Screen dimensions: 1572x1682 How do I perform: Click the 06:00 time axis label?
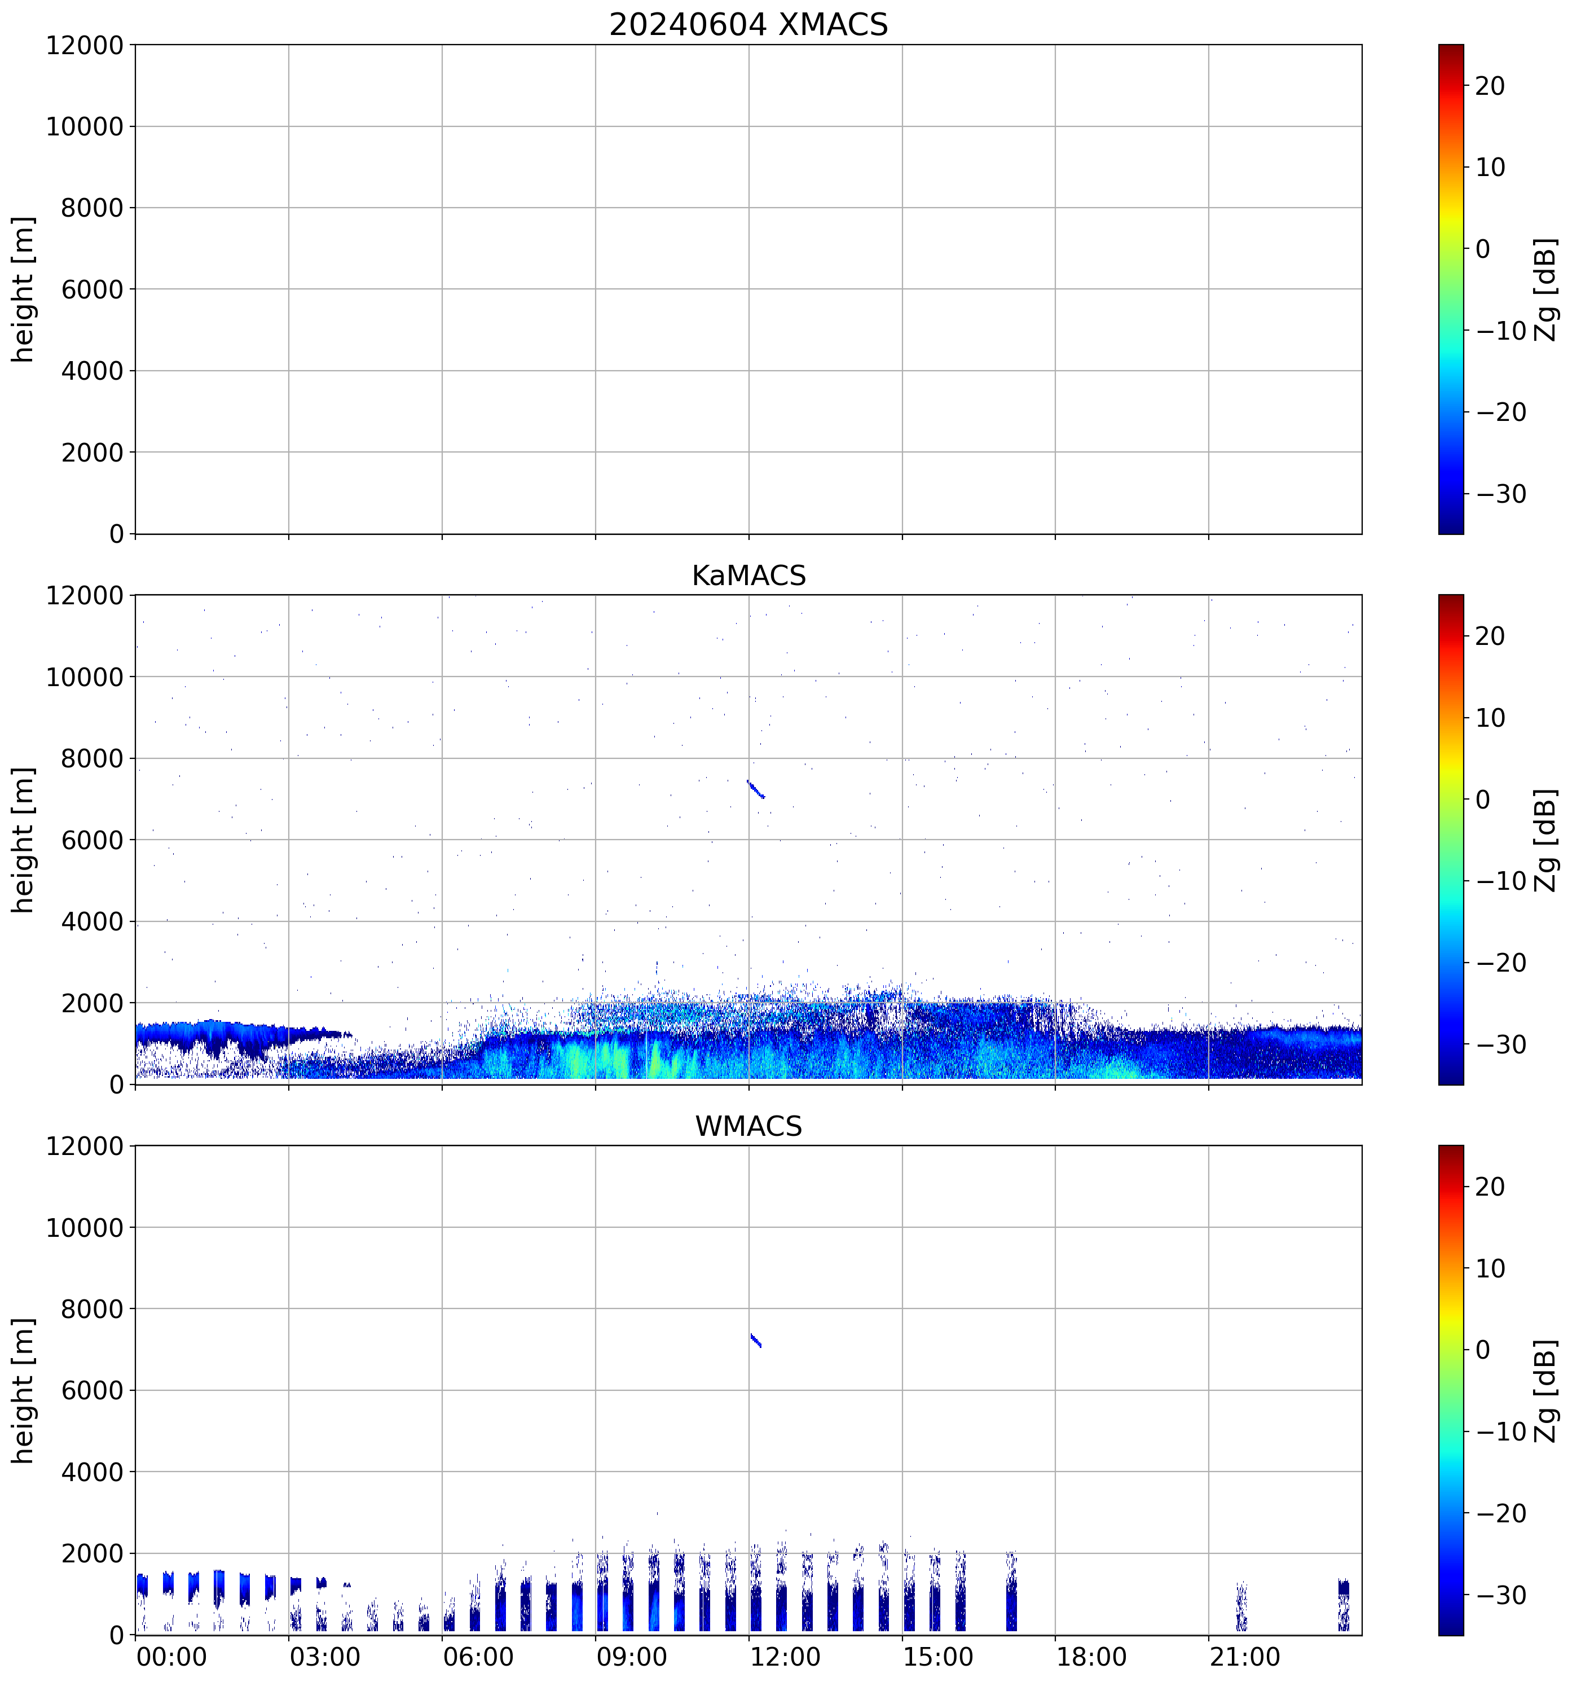[478, 1657]
